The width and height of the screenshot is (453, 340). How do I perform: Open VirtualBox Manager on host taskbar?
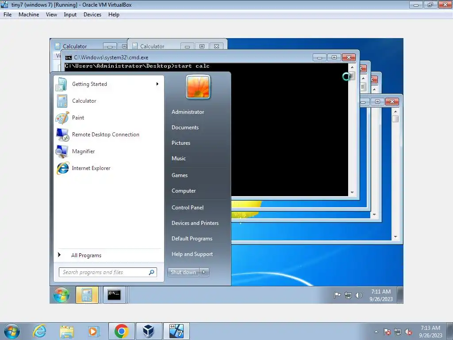149,331
